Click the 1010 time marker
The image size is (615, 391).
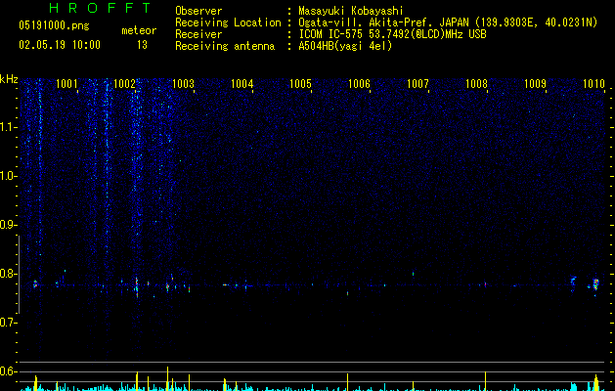coord(593,83)
